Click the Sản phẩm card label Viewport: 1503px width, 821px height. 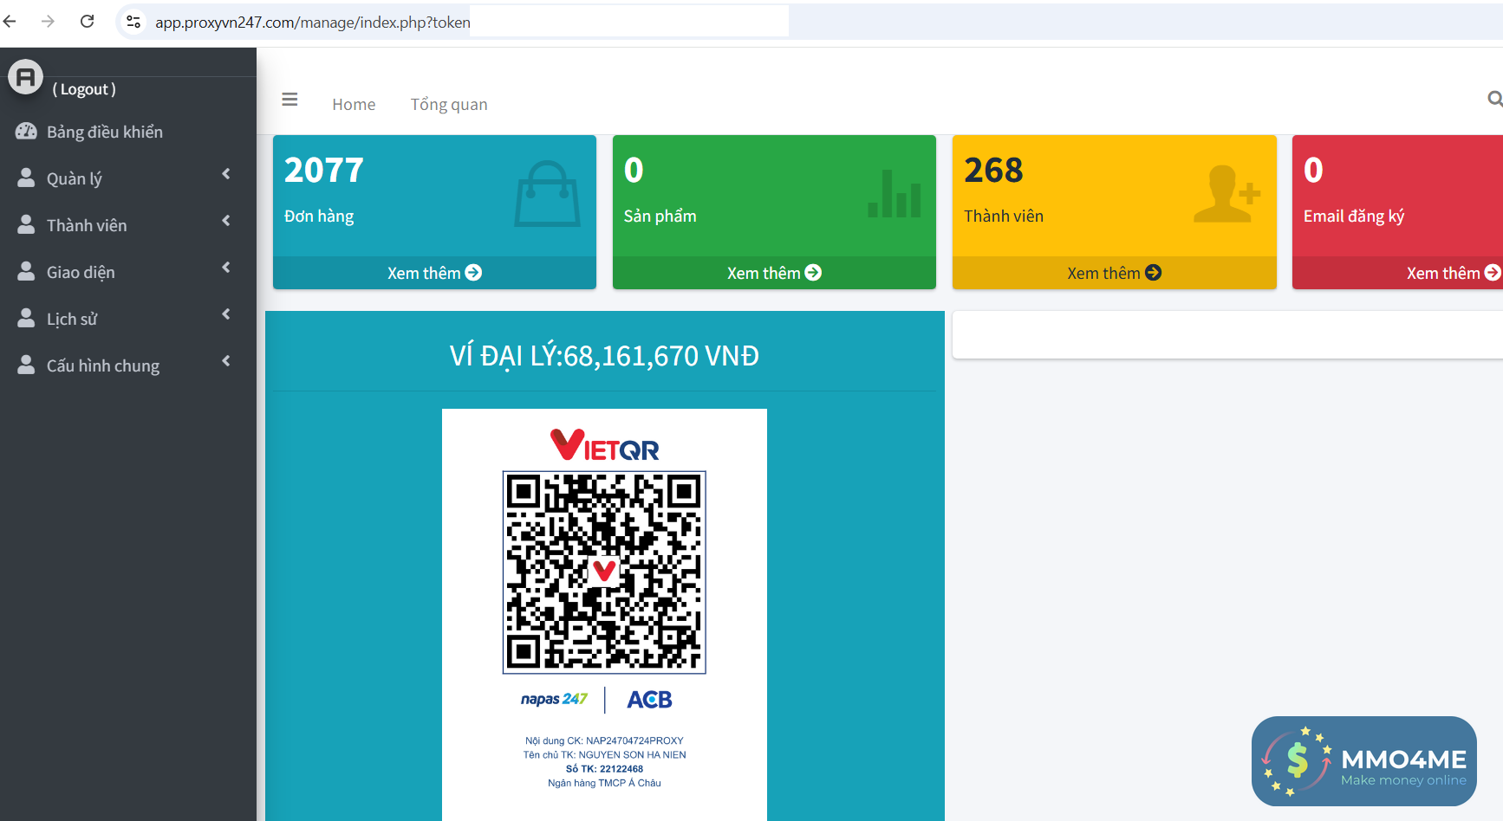[x=660, y=216]
